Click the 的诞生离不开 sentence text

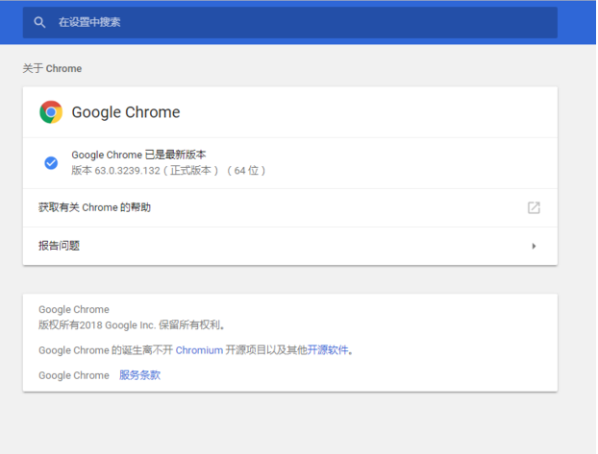point(142,350)
